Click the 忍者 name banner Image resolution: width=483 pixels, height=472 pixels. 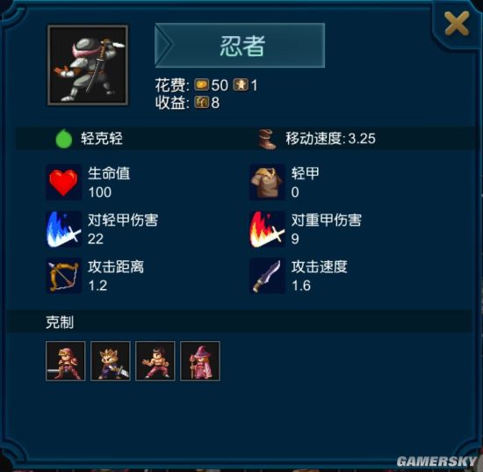click(240, 46)
